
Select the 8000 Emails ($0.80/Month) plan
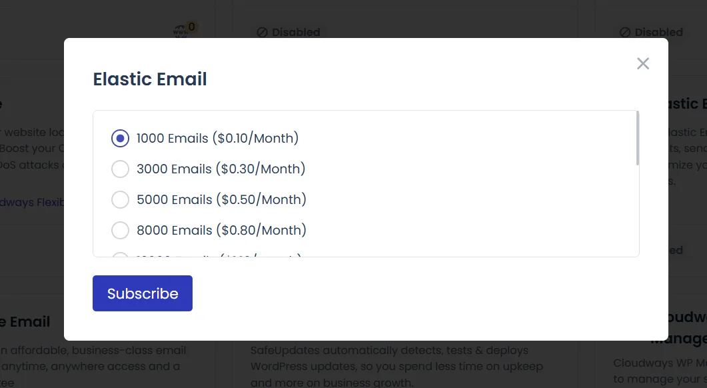(x=121, y=230)
